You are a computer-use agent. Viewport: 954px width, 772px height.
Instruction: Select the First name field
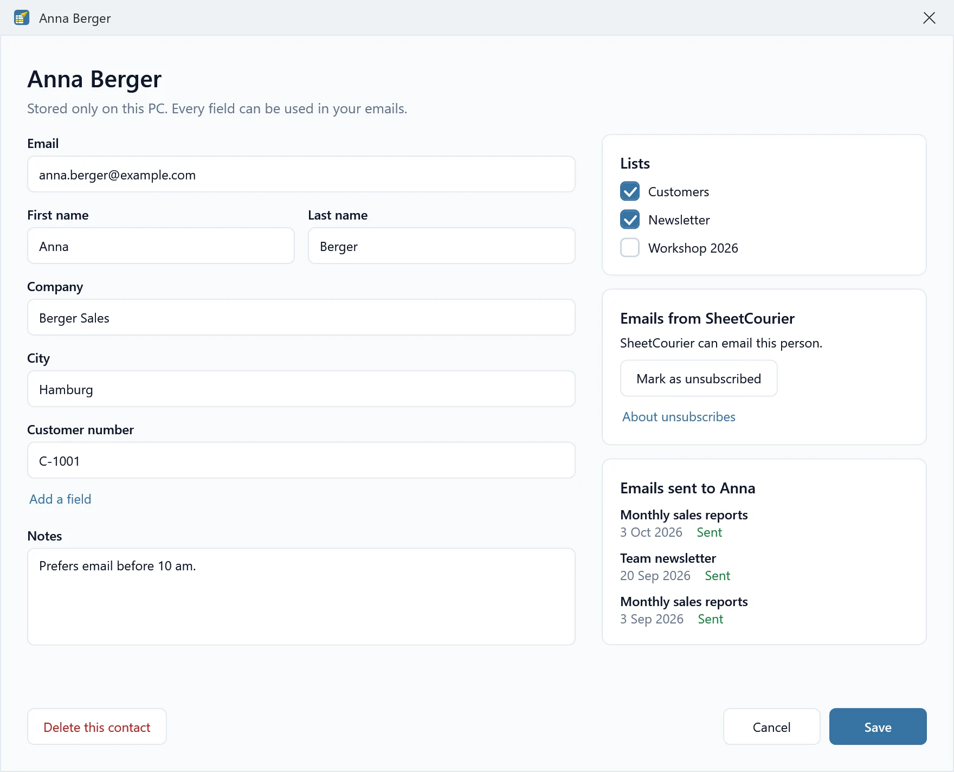pos(161,246)
